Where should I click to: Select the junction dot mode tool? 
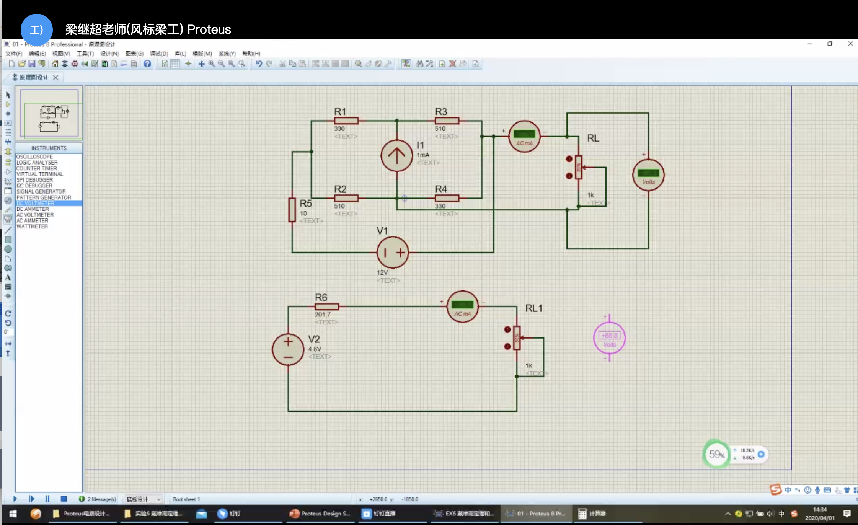(8, 114)
